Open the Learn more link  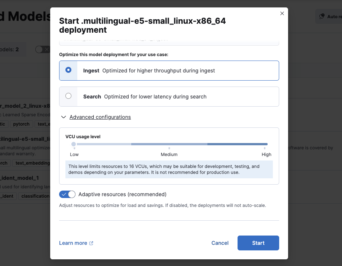73,243
